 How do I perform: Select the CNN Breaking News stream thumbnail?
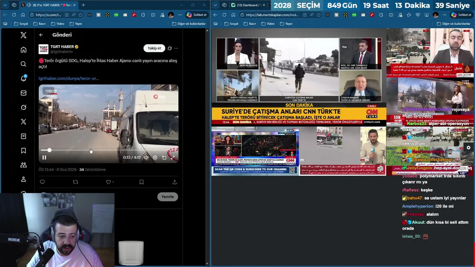click(x=255, y=151)
